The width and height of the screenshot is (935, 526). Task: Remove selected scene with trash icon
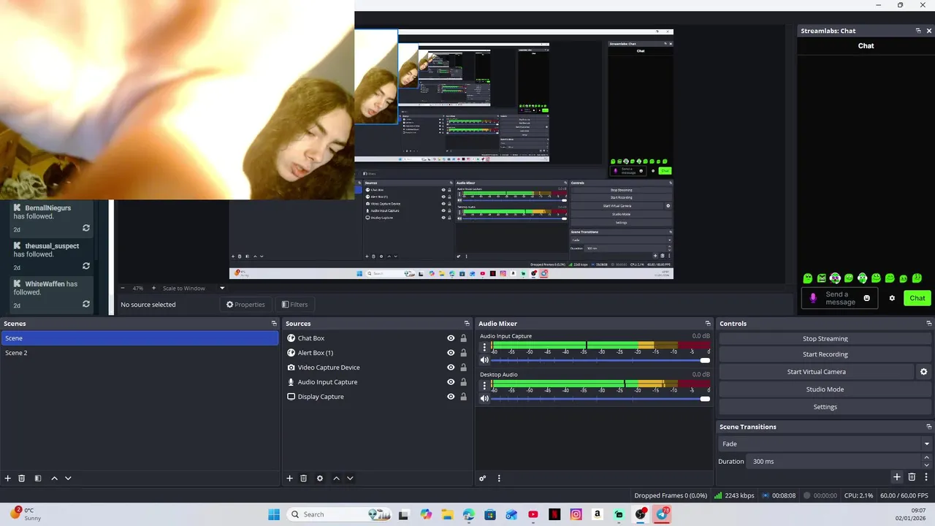(x=22, y=479)
